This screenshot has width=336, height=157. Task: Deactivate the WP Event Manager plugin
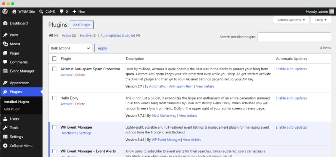pyautogui.click(x=68, y=133)
